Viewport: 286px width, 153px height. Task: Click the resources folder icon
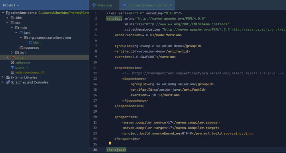coord(21,47)
